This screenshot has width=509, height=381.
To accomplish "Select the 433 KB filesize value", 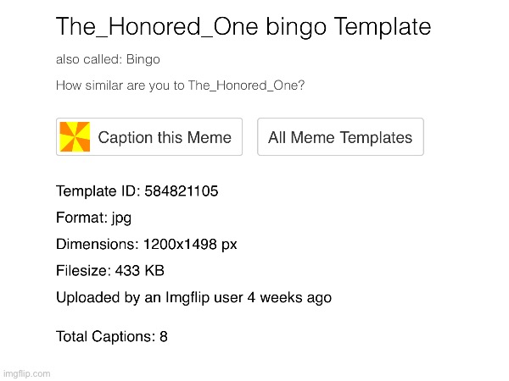I will coord(140,271).
